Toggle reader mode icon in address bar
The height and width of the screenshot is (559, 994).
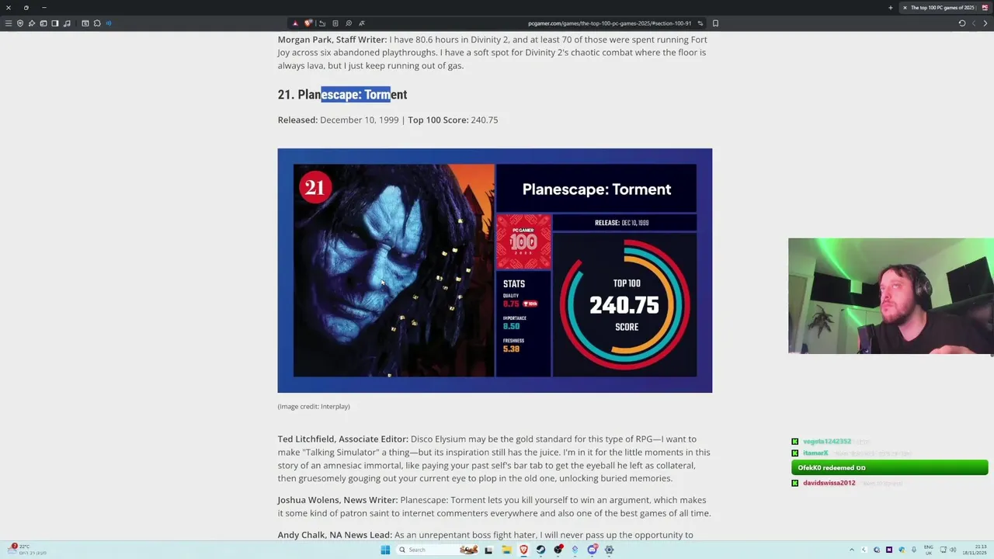point(335,23)
